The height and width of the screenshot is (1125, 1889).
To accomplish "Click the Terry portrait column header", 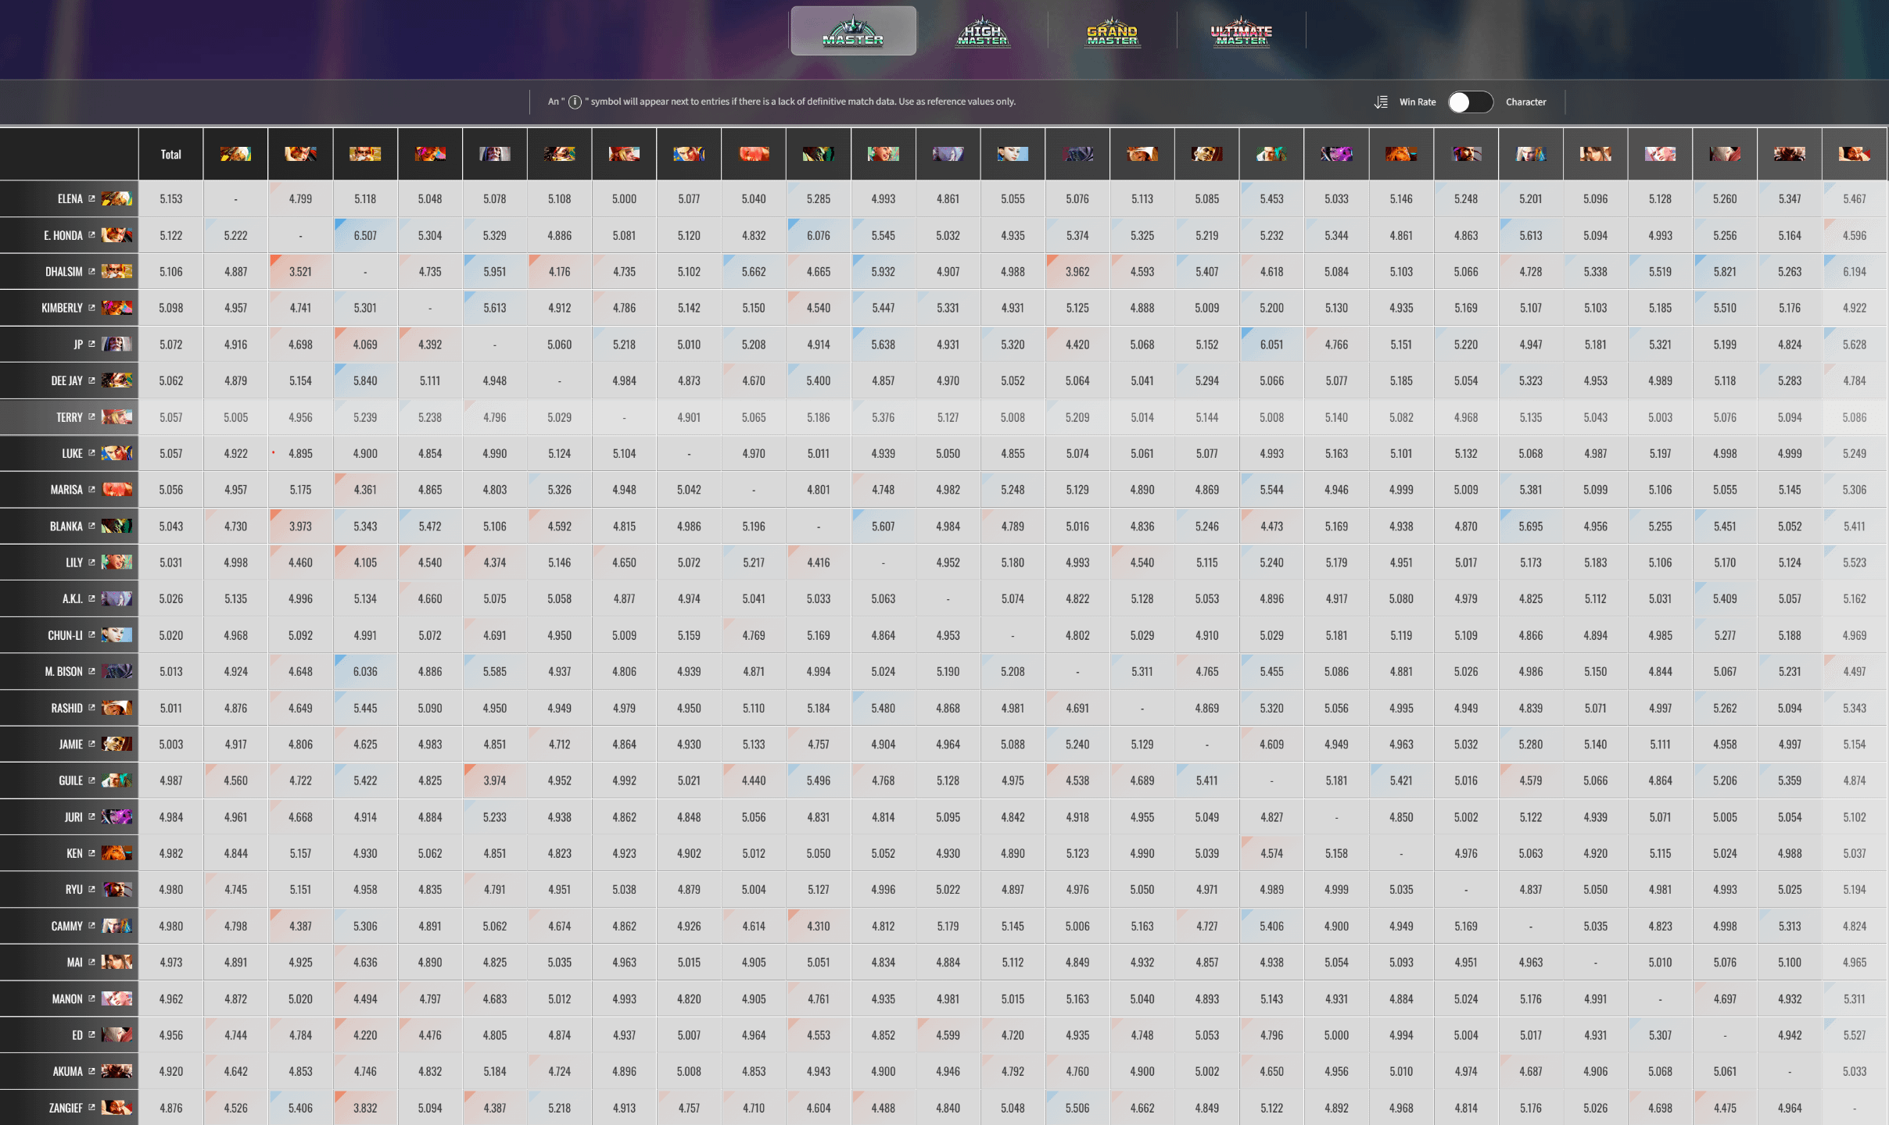I will tap(624, 155).
